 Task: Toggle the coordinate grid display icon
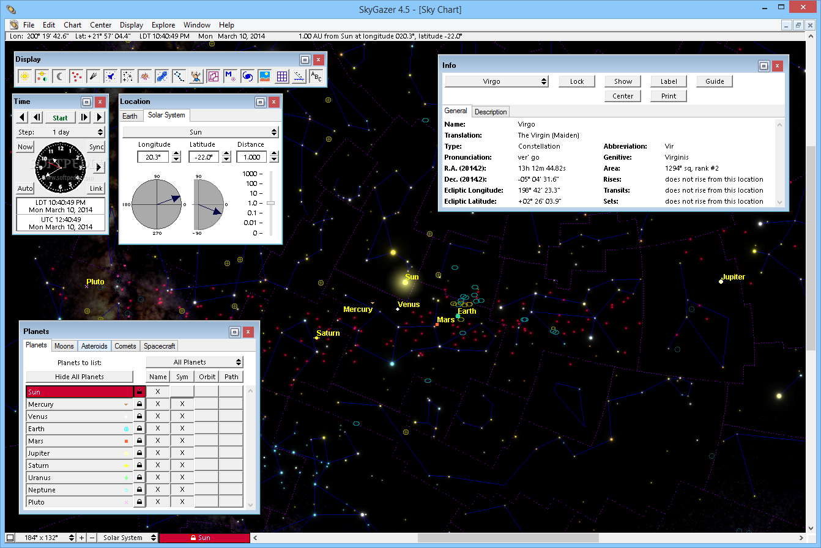(281, 76)
